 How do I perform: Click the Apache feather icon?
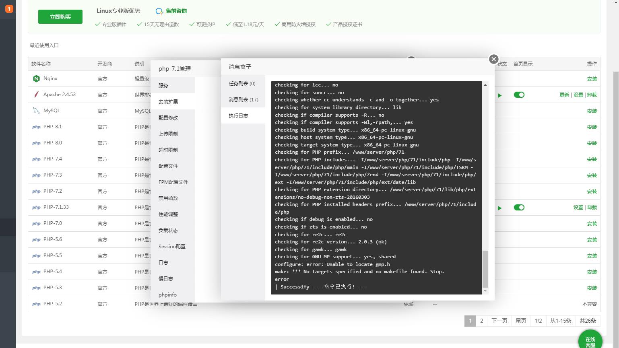click(36, 95)
